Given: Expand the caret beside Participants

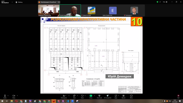Looking at the screenshot, I should coord(69,96).
